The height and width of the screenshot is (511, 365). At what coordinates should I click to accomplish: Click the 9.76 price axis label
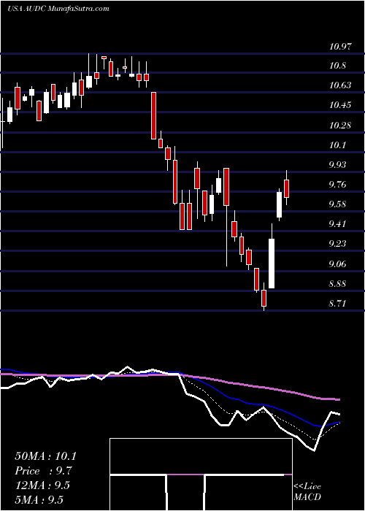(339, 185)
